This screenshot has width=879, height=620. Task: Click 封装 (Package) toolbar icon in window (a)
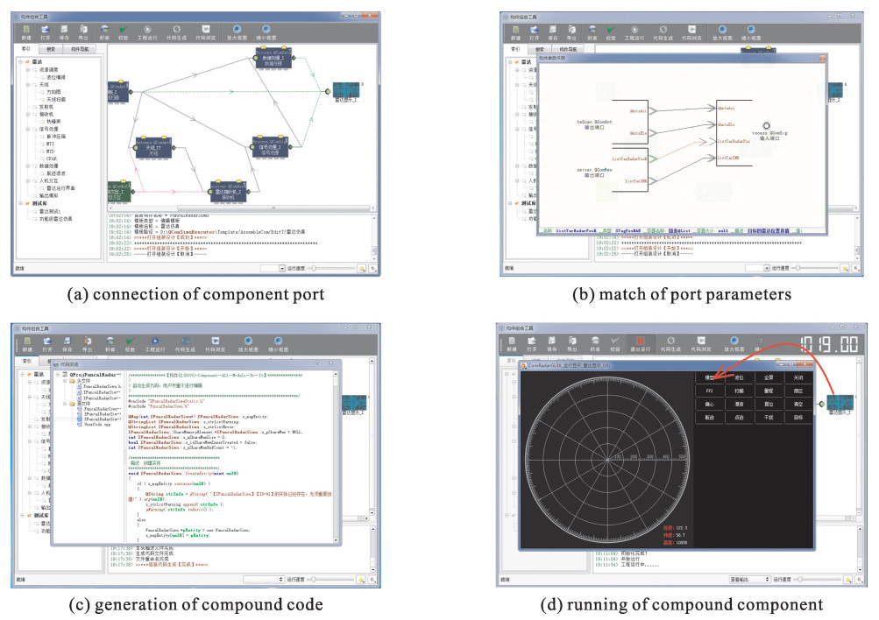click(104, 29)
